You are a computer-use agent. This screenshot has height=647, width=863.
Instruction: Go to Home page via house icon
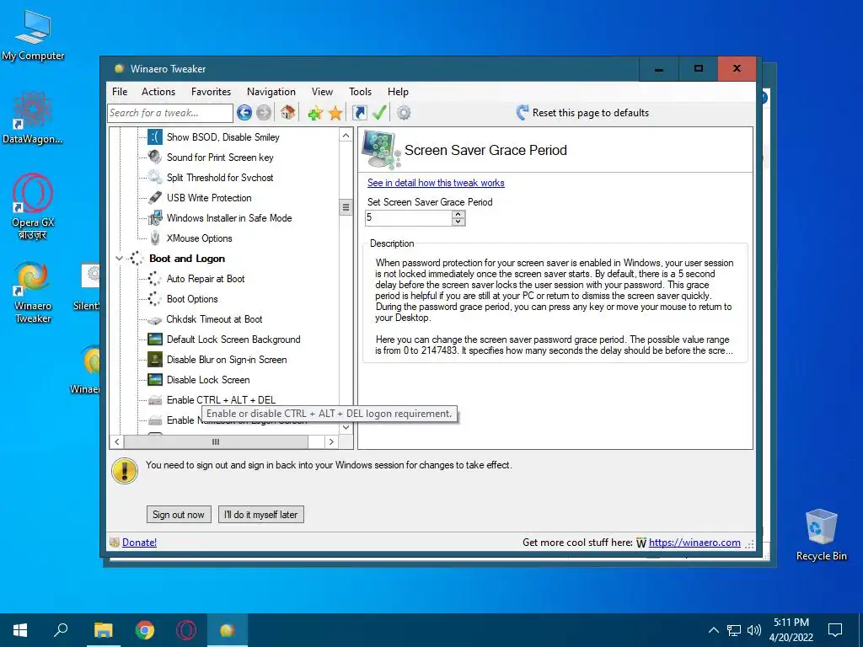pyautogui.click(x=287, y=113)
